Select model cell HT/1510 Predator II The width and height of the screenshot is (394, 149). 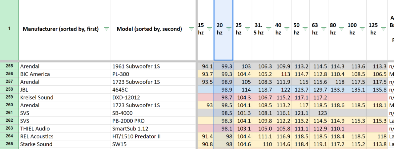153,136
